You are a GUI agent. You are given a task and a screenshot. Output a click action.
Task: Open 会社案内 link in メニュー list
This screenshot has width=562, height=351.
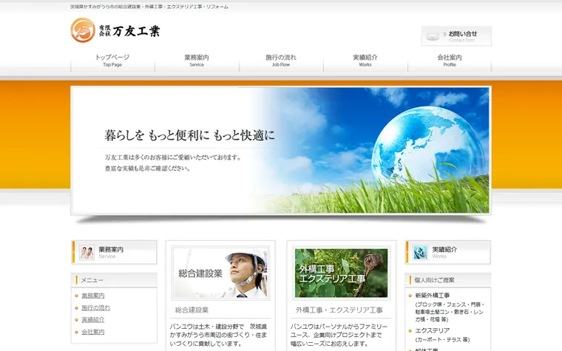coord(93,332)
